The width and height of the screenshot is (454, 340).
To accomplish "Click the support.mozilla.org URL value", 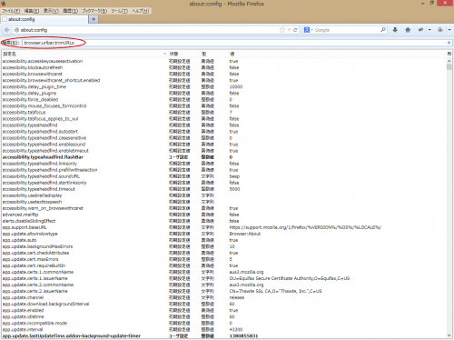I will [305, 227].
